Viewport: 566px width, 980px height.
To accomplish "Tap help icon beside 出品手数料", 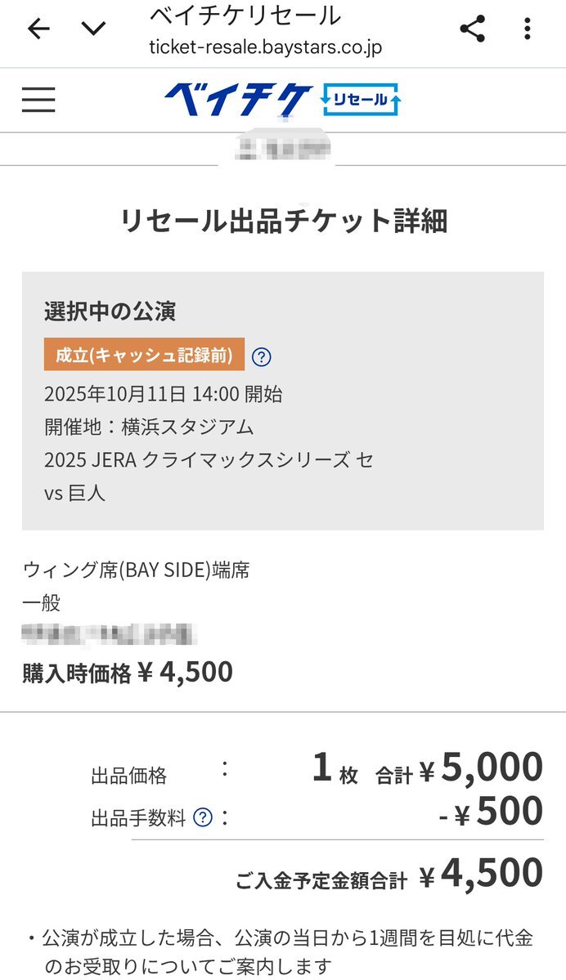I will 203,817.
